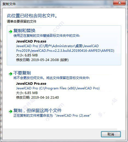Choose the 不要复制 option heading
Image resolution: width=128 pixels, height=142 pixels.
[22, 73]
